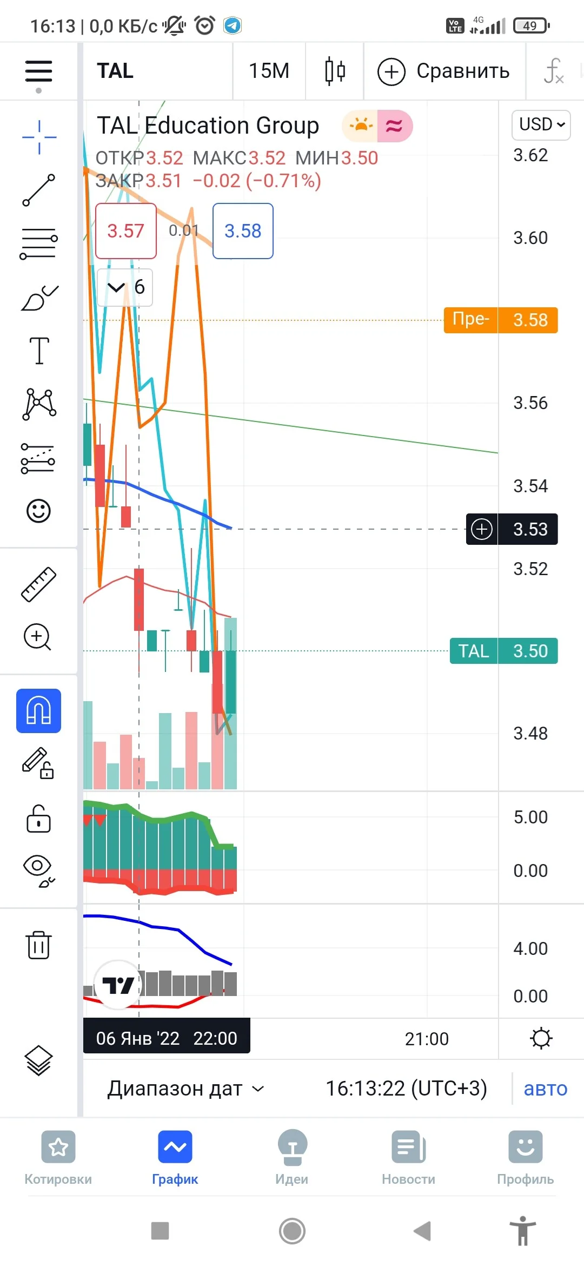Image resolution: width=584 pixels, height=1266 pixels.
Task: Open the forecasting and measurement tools
Action: [x=38, y=458]
